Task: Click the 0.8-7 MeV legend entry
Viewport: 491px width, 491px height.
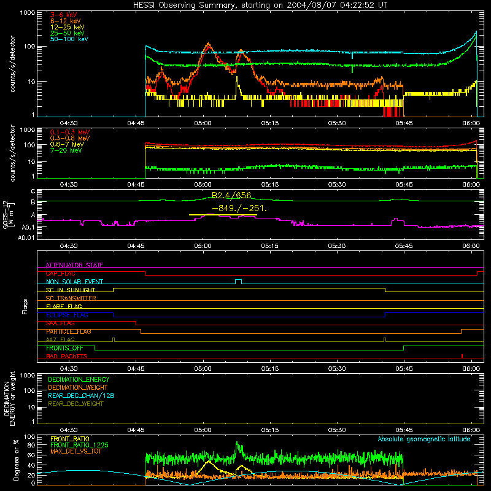Action: (x=68, y=144)
